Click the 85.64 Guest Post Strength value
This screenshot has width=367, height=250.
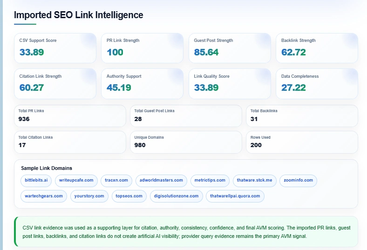206,52
